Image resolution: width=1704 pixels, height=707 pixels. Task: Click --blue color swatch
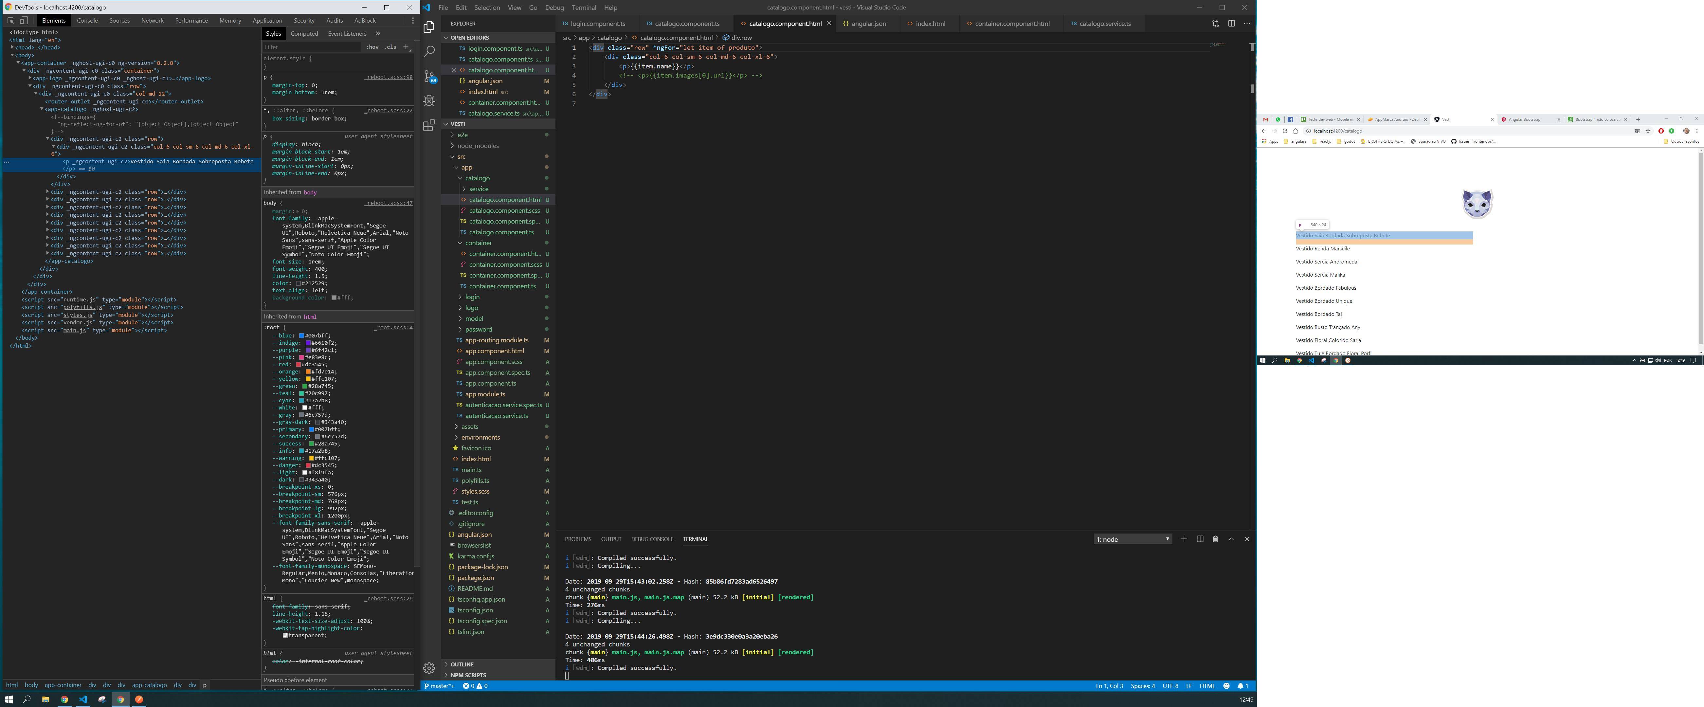(302, 336)
